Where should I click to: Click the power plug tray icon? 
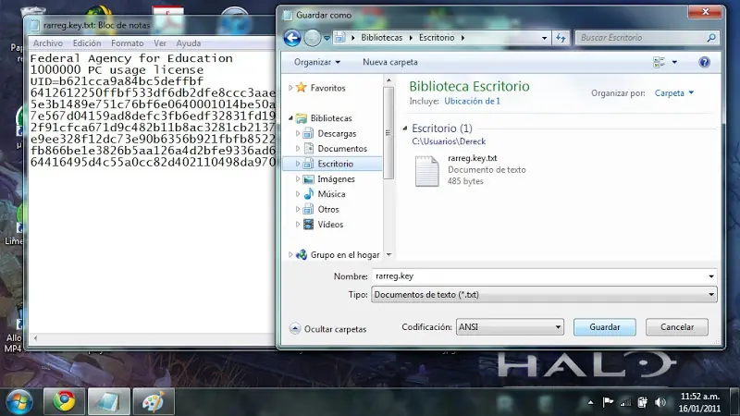(x=642, y=402)
